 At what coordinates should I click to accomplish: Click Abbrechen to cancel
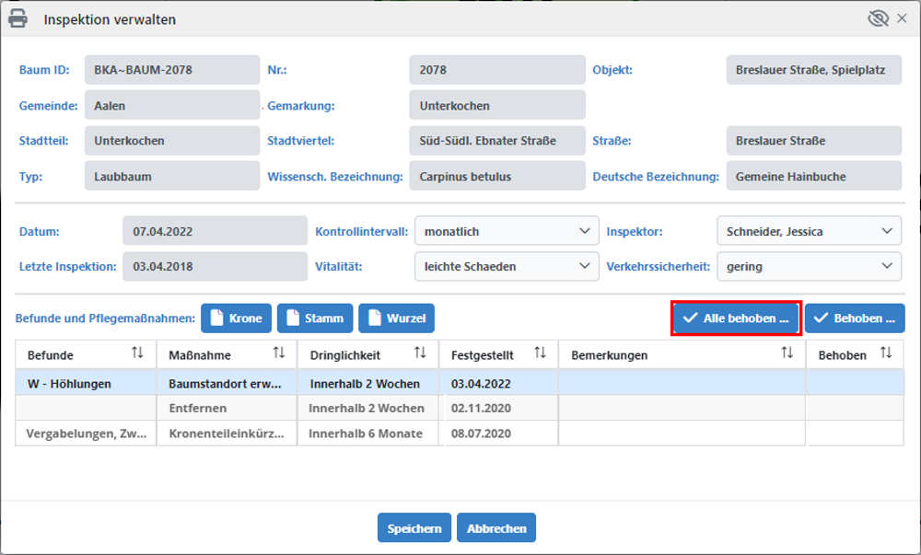coord(496,528)
